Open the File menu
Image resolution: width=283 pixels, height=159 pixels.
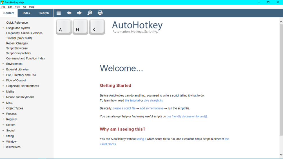[x=3, y=7]
